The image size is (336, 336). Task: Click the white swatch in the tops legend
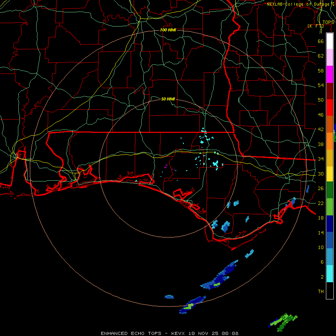pyautogui.click(x=330, y=41)
